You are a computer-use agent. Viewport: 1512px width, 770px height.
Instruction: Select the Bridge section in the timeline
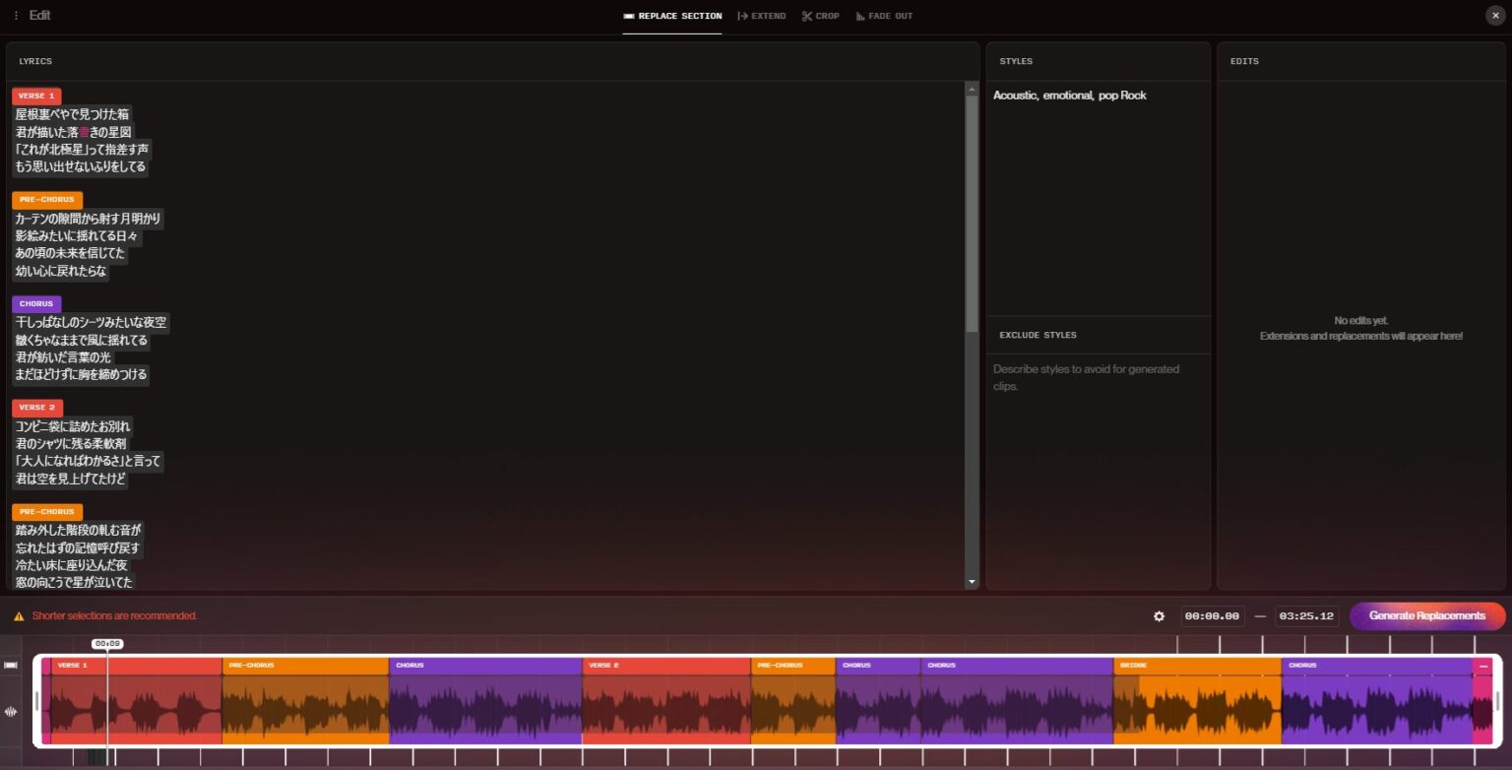pyautogui.click(x=1196, y=701)
